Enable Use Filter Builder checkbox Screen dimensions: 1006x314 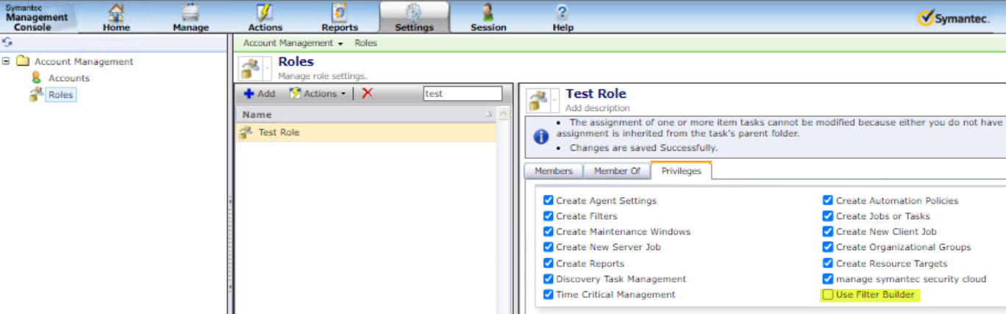[828, 295]
